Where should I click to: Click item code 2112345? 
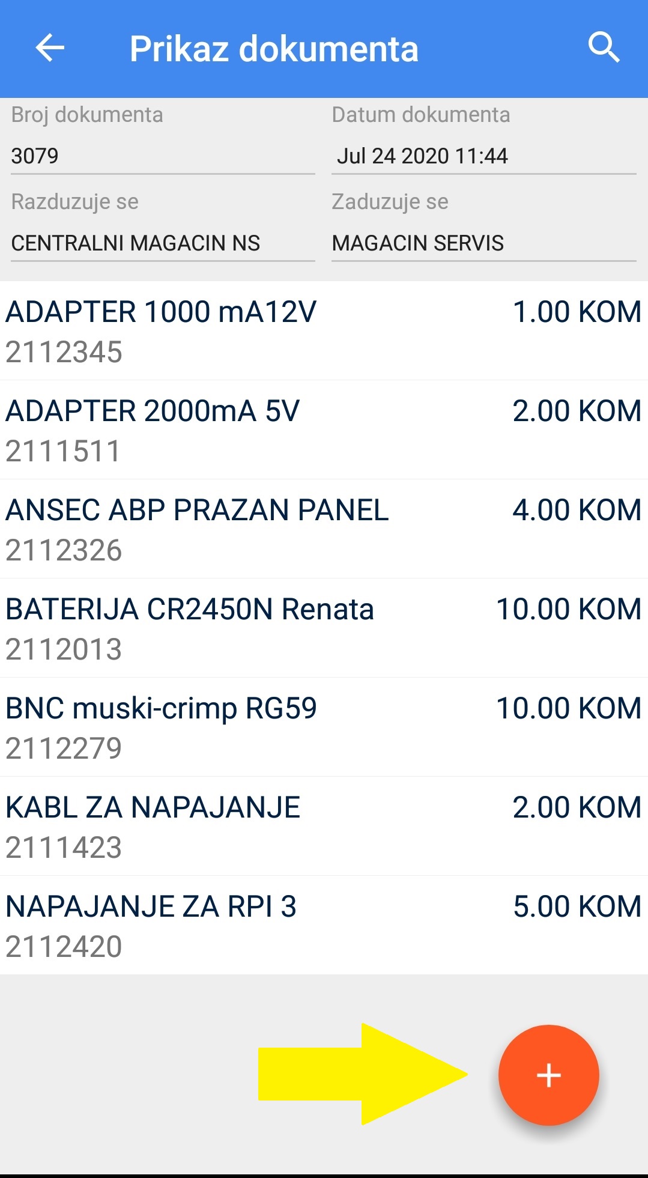point(64,353)
